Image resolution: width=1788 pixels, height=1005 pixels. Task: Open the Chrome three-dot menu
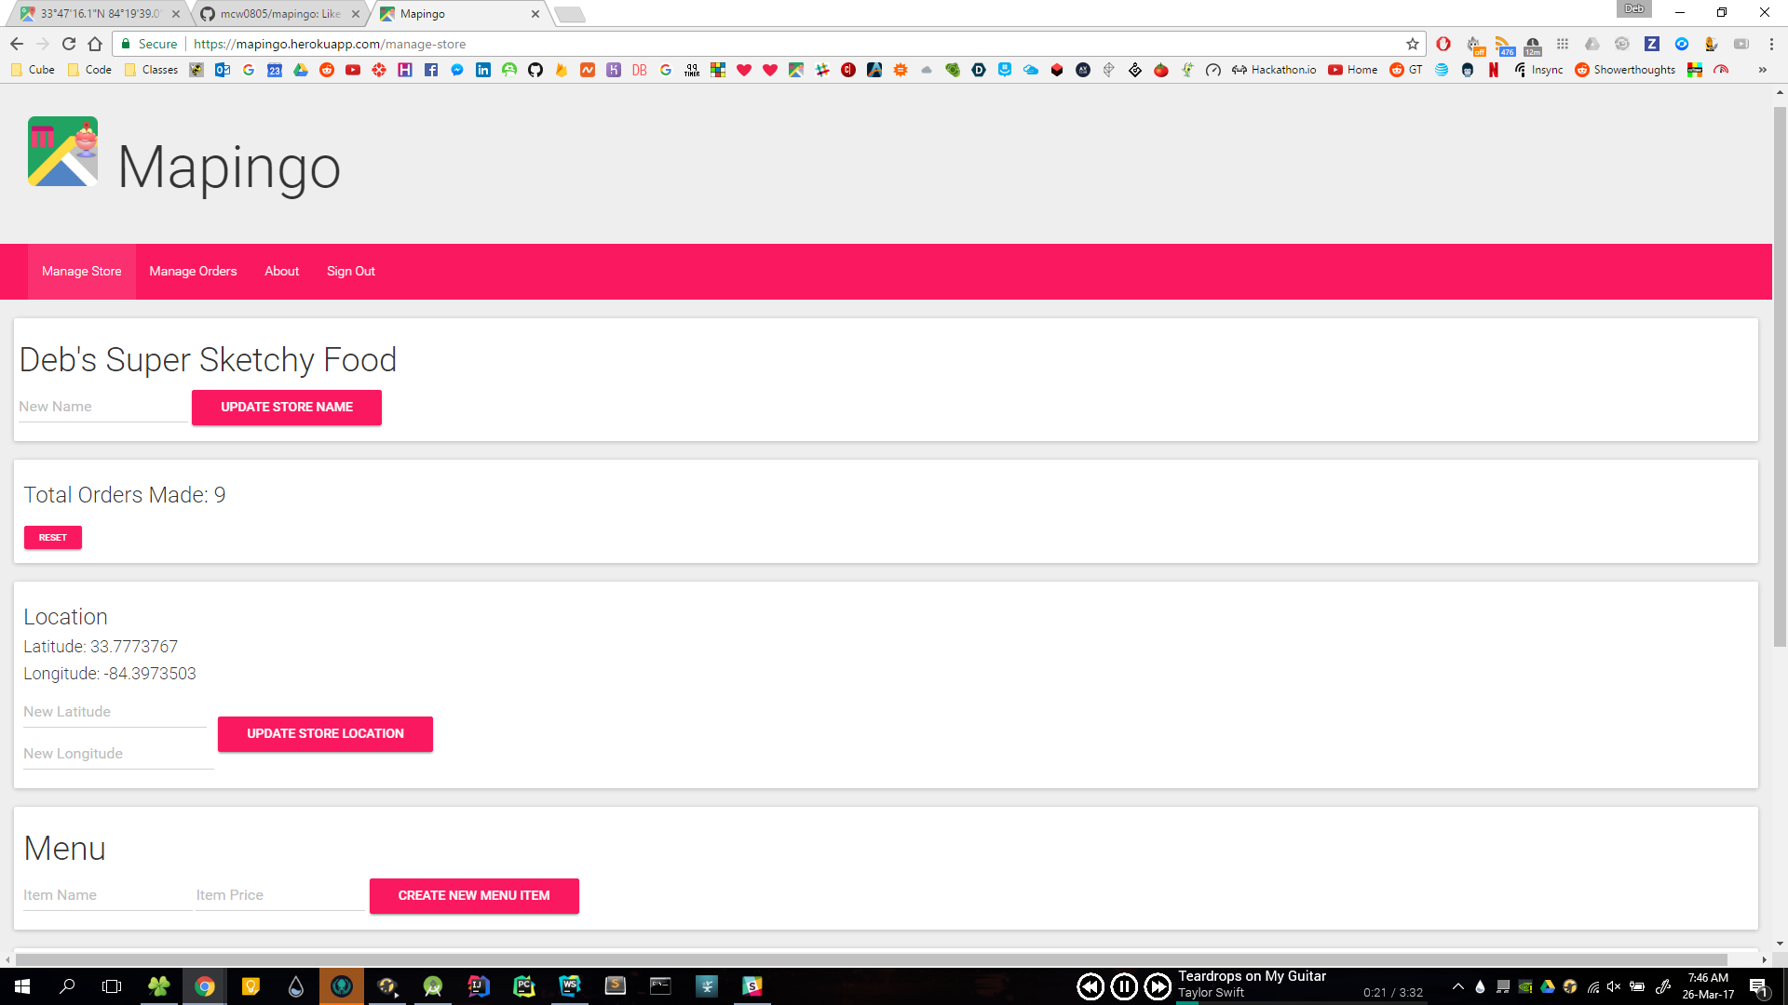[1771, 44]
